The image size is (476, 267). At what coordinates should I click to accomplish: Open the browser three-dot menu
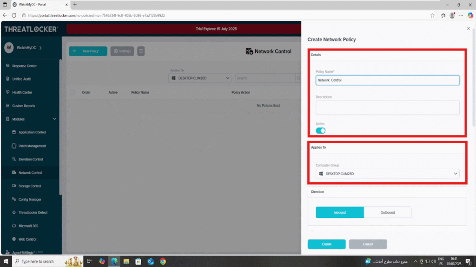click(461, 15)
